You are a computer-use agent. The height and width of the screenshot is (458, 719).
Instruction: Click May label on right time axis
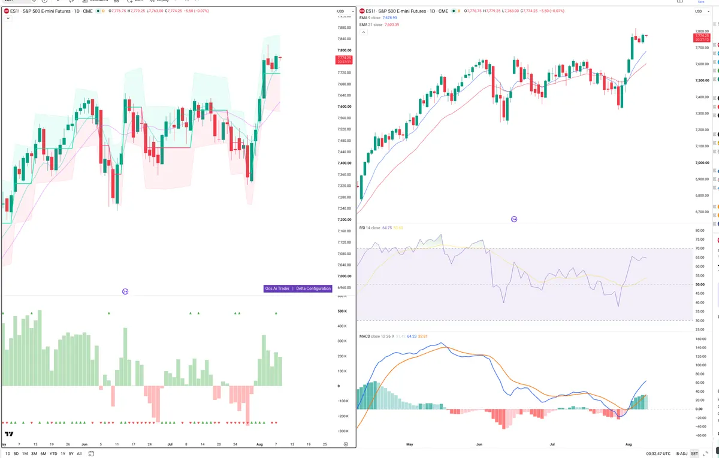tap(410, 445)
